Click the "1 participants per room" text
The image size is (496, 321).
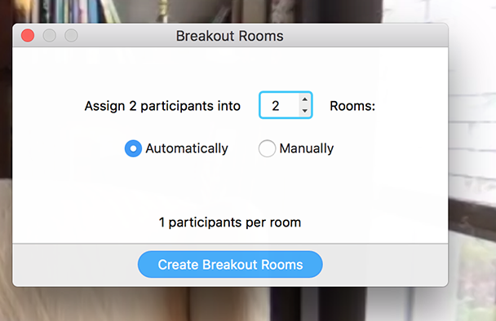coord(230,222)
